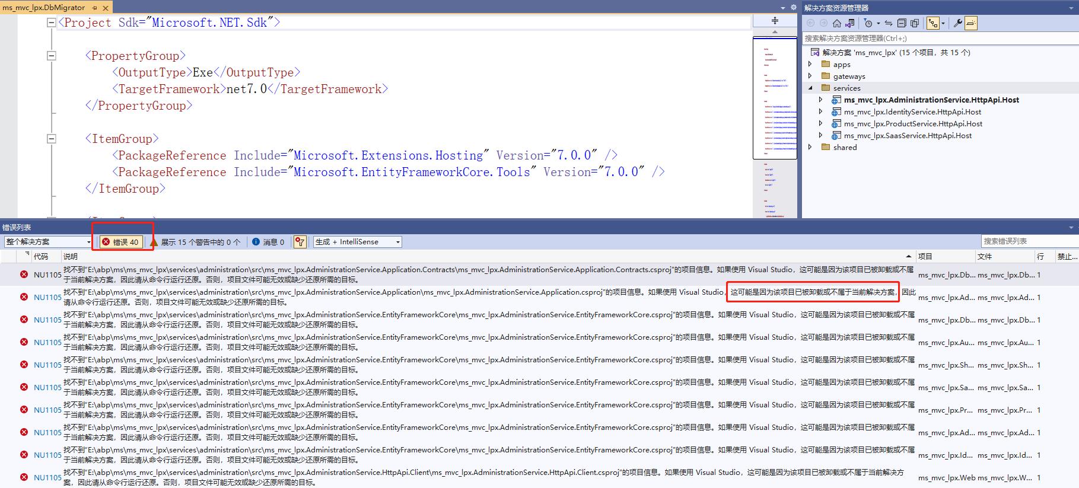Viewport: 1079px width, 488px height.
Task: Click Sync with Active Document arrows icon
Action: [x=888, y=23]
